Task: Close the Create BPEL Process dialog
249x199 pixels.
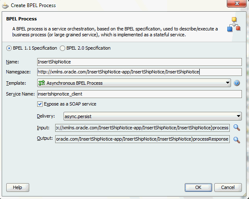Action: click(x=236, y=3)
